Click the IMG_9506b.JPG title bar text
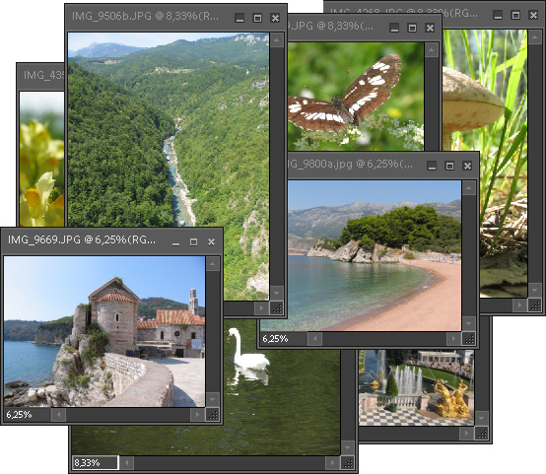This screenshot has height=474, width=546. [x=145, y=16]
